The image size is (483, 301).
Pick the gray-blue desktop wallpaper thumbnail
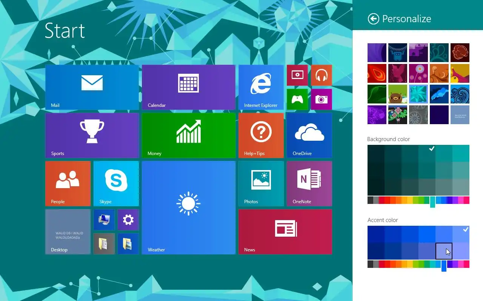[460, 115]
